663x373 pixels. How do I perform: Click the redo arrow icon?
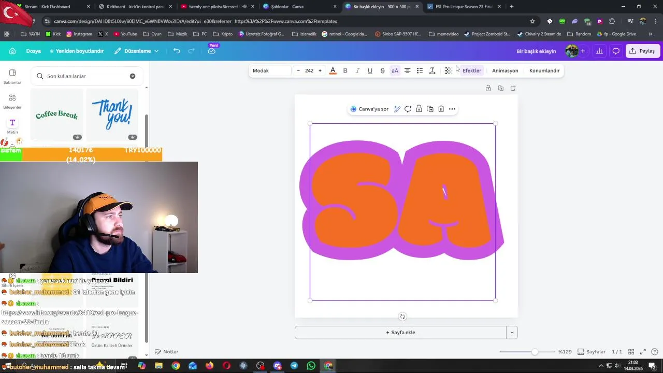coord(192,51)
